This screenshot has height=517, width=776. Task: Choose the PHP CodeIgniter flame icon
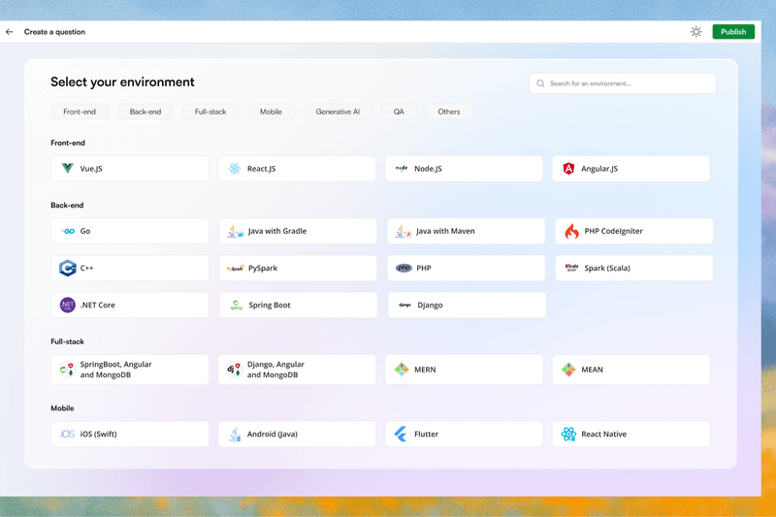pyautogui.click(x=571, y=231)
